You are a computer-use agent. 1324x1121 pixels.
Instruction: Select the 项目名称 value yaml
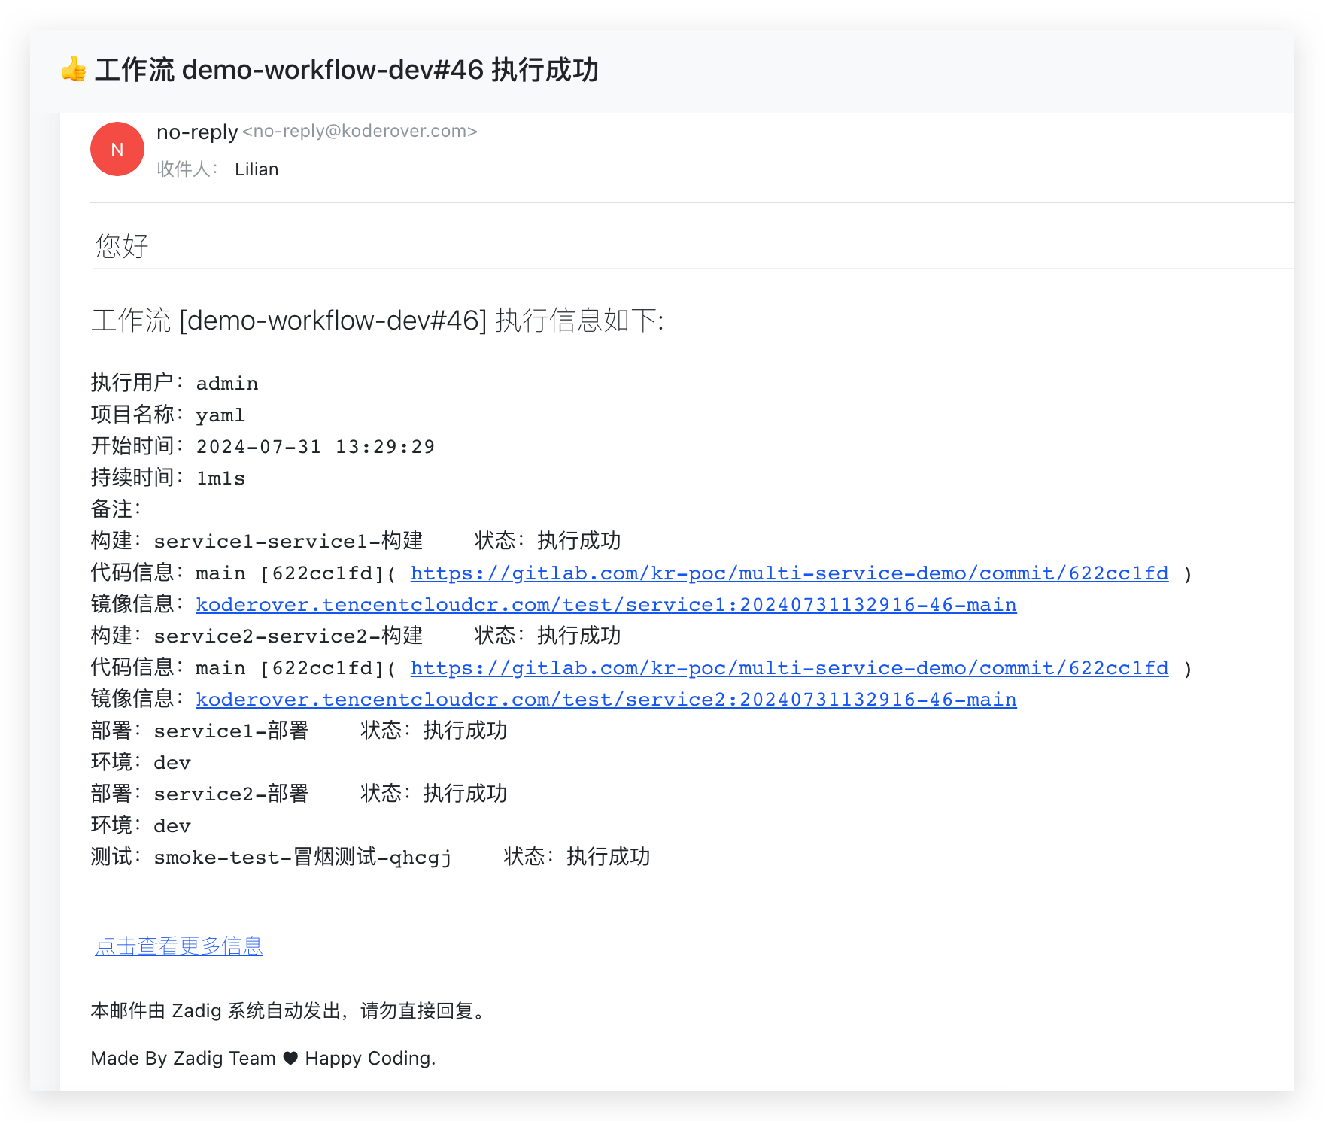tap(220, 415)
